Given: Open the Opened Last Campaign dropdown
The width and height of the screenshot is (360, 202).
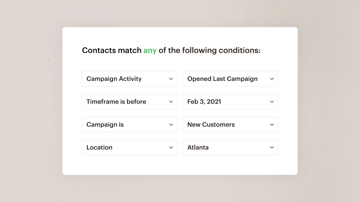Looking at the screenshot, I should (230, 79).
